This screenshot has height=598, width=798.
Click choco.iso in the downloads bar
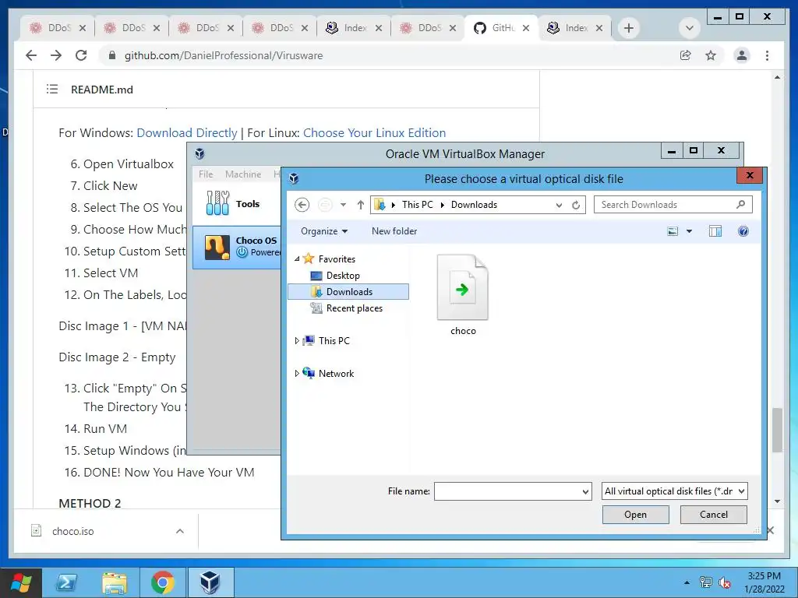(x=72, y=531)
